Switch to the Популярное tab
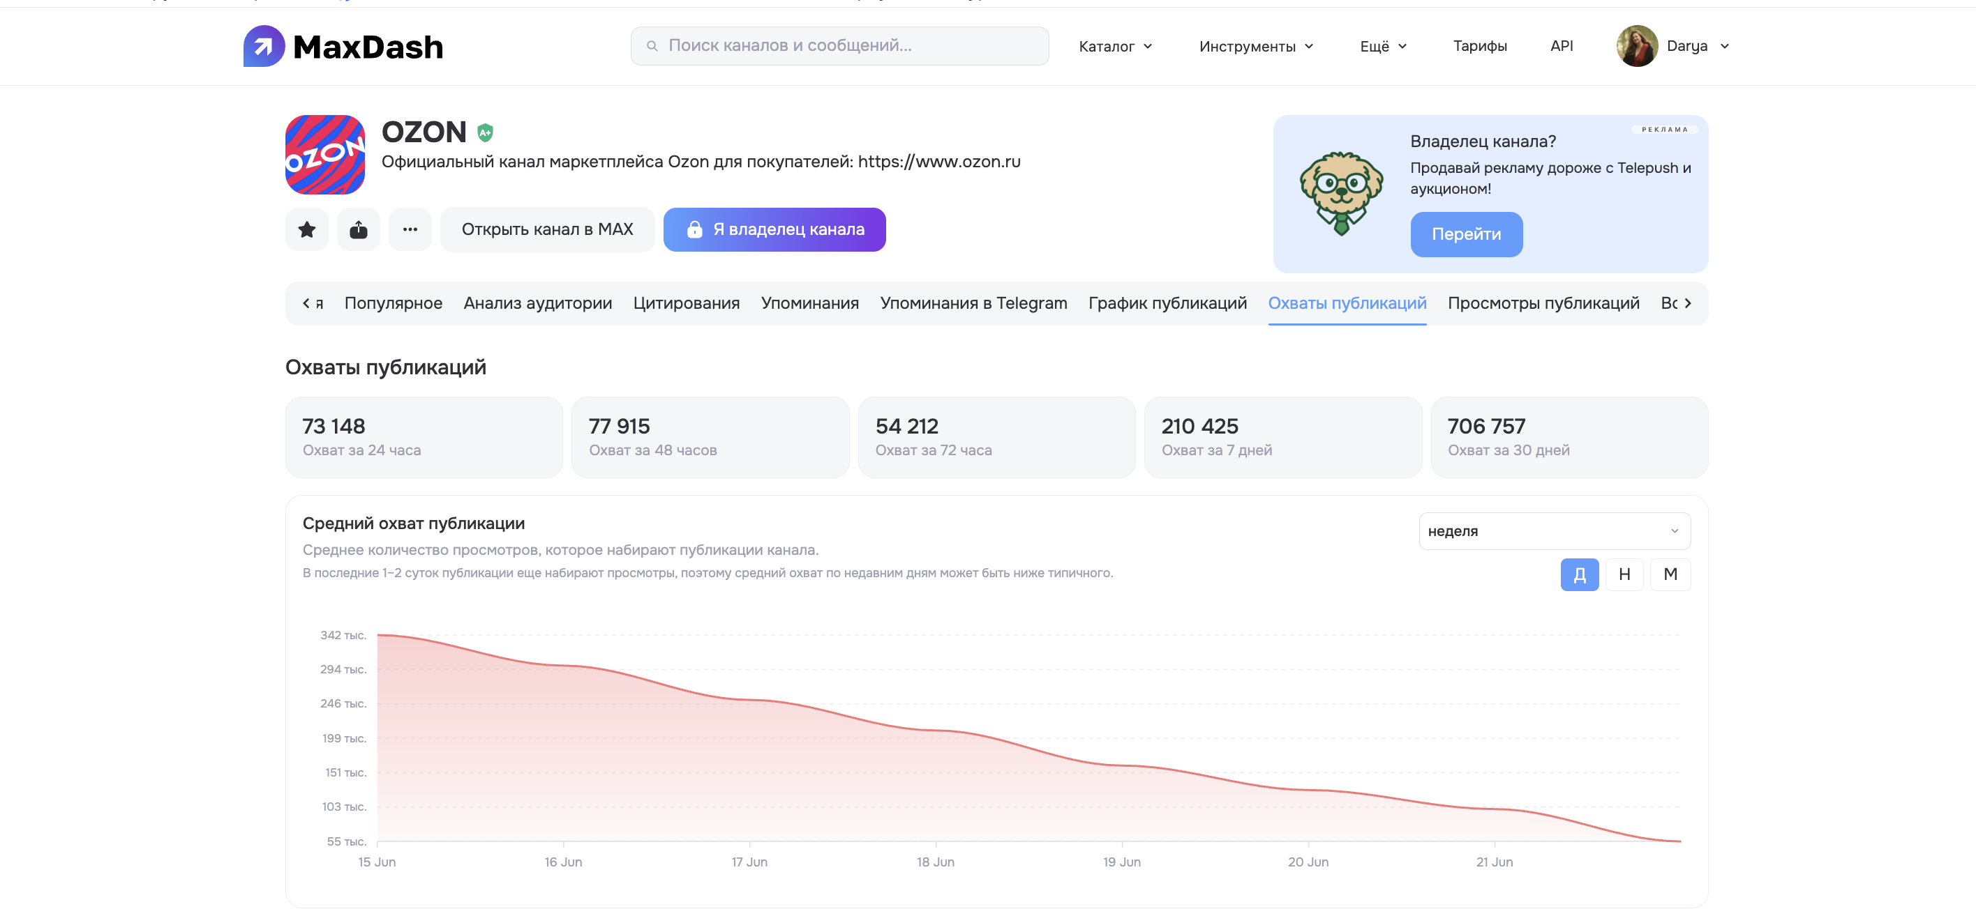This screenshot has height=909, width=1976. (x=394, y=303)
